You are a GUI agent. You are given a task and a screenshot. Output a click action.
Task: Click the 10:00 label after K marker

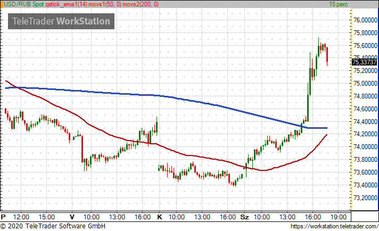click(176, 217)
